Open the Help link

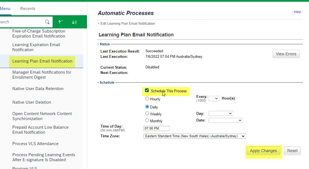click(x=297, y=12)
